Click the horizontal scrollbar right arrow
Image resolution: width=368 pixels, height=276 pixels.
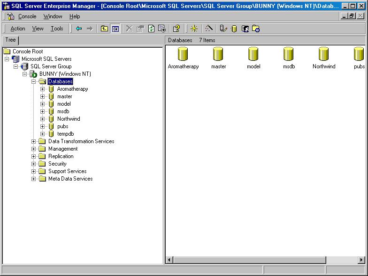[361, 260]
